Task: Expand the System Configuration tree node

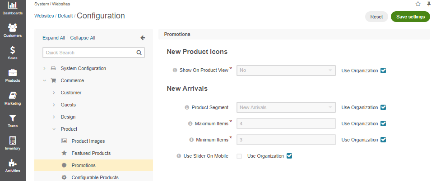Action: [44, 69]
